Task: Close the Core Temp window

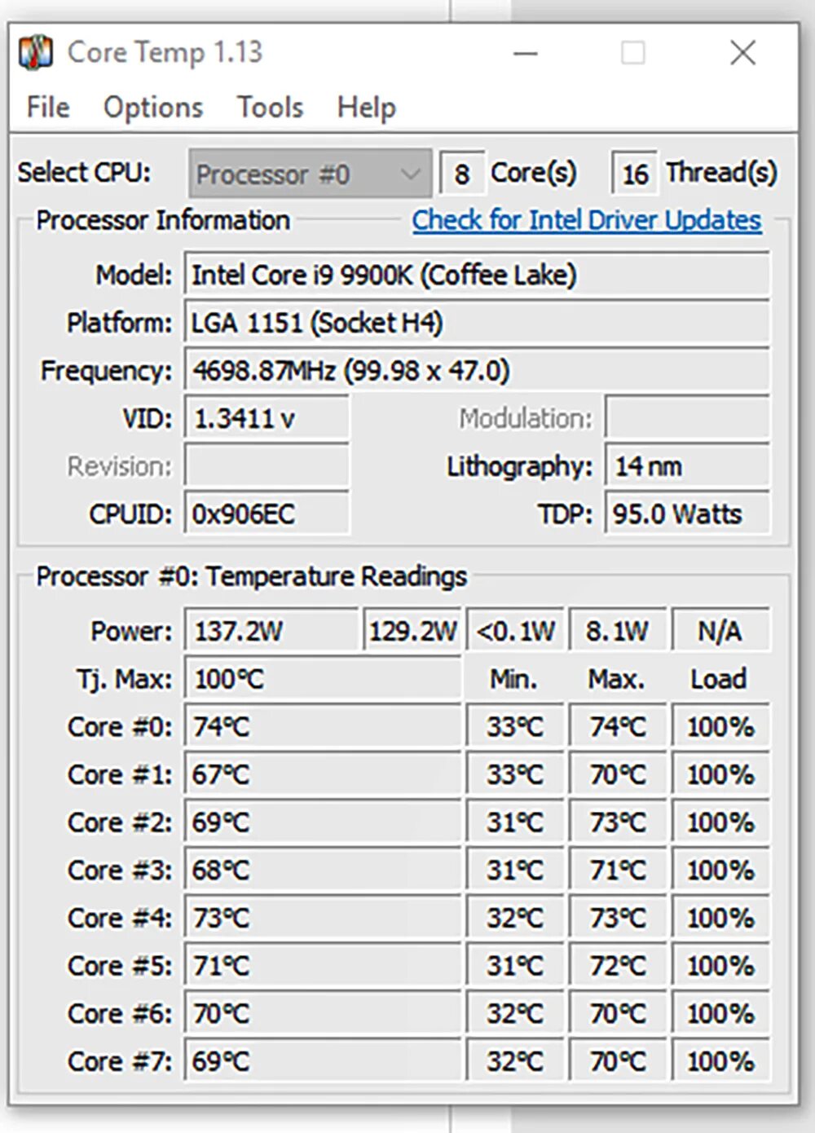Action: click(x=742, y=54)
